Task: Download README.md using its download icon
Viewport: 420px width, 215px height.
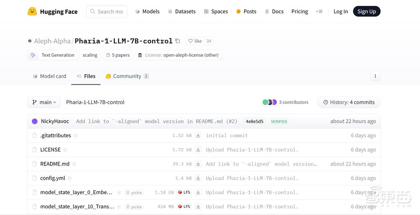Action: (198, 164)
